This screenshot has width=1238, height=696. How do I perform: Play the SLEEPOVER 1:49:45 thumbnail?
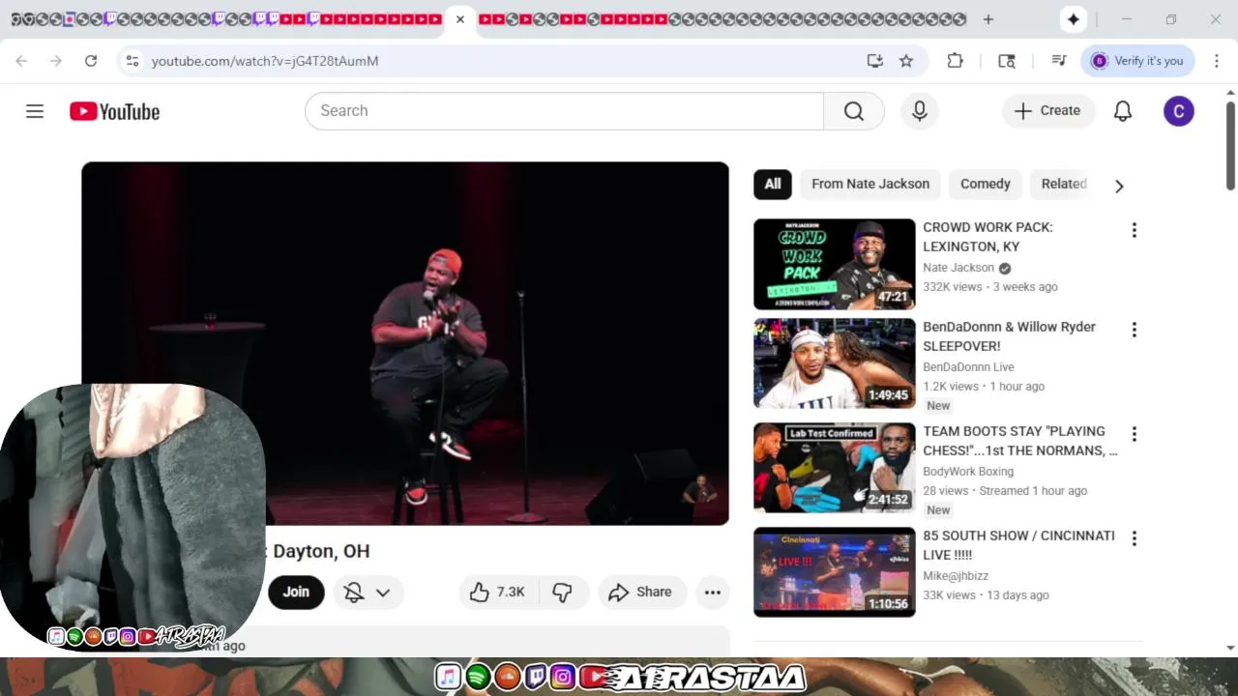coord(834,363)
